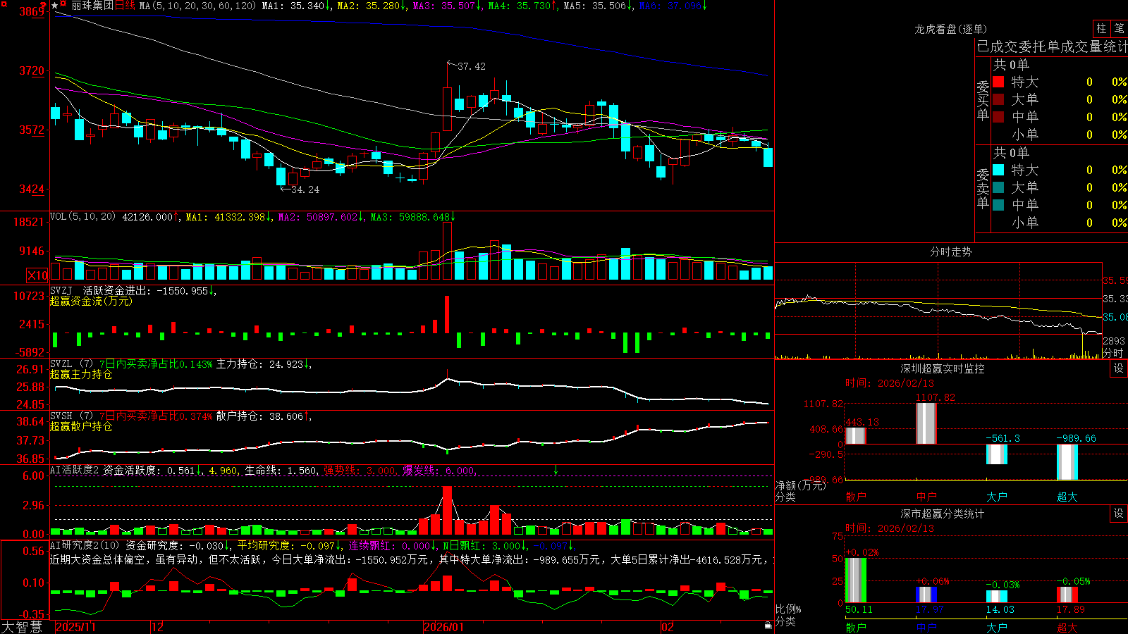Screen dimensions: 1128x634
Task: Click the 34.24 low price label
Action: pos(305,189)
